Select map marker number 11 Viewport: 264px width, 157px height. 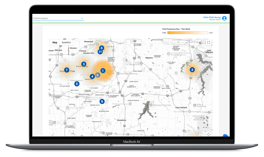point(100,52)
